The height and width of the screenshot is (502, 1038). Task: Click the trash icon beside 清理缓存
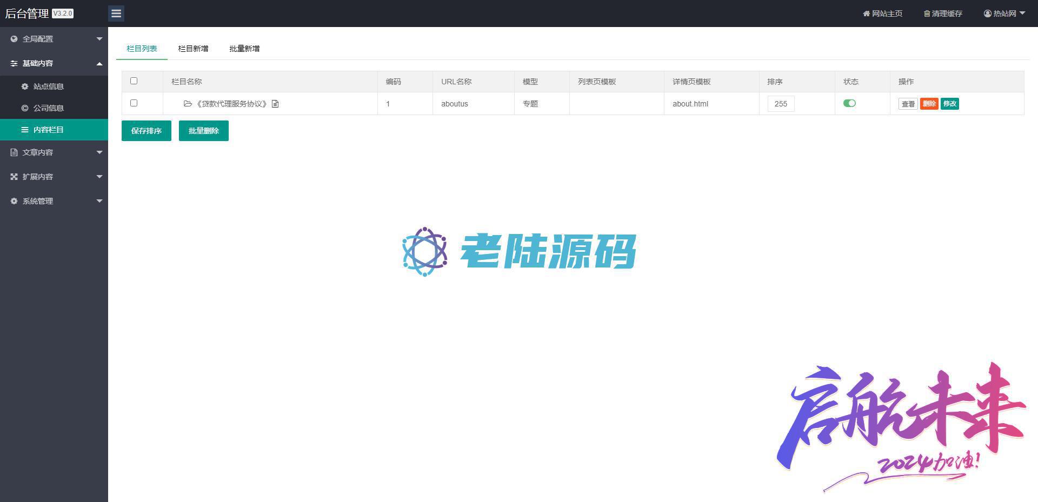(x=927, y=14)
